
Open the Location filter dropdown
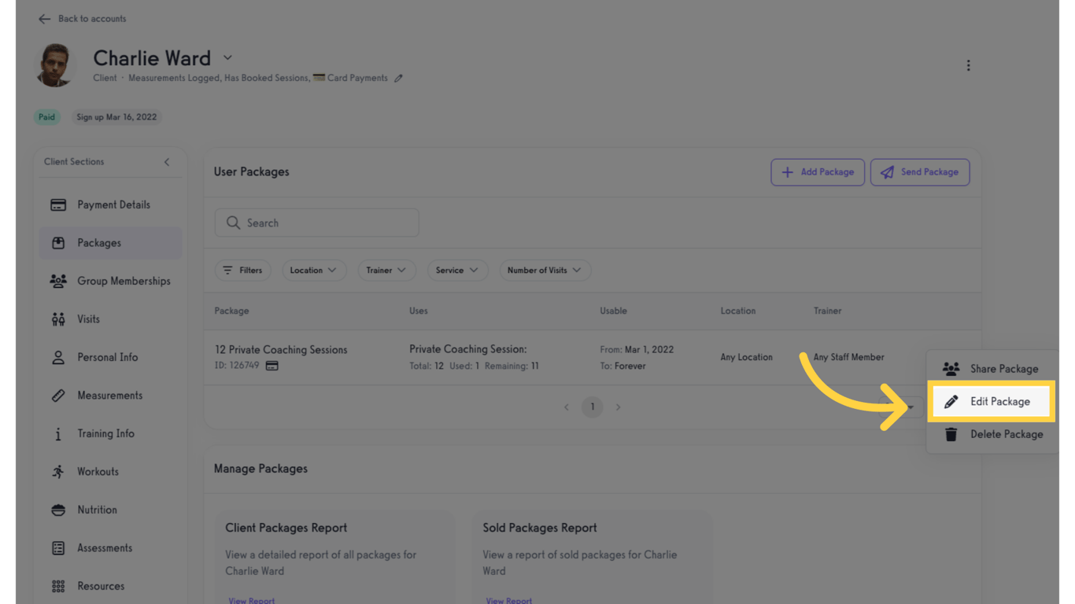tap(314, 270)
